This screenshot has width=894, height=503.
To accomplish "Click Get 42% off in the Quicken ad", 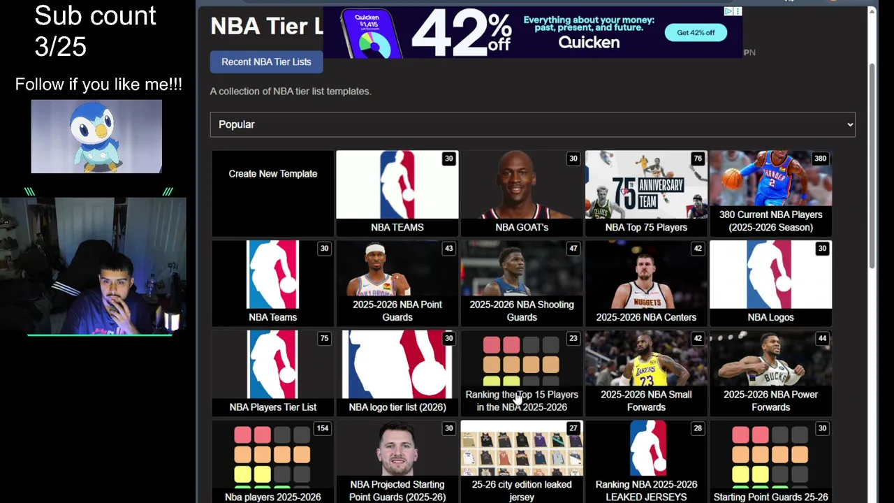I will pyautogui.click(x=696, y=32).
